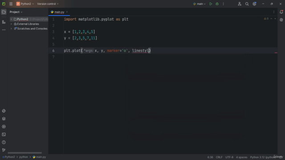Click main.py breadcrumb in navigation bar
This screenshot has width=285, height=160.
(39, 157)
